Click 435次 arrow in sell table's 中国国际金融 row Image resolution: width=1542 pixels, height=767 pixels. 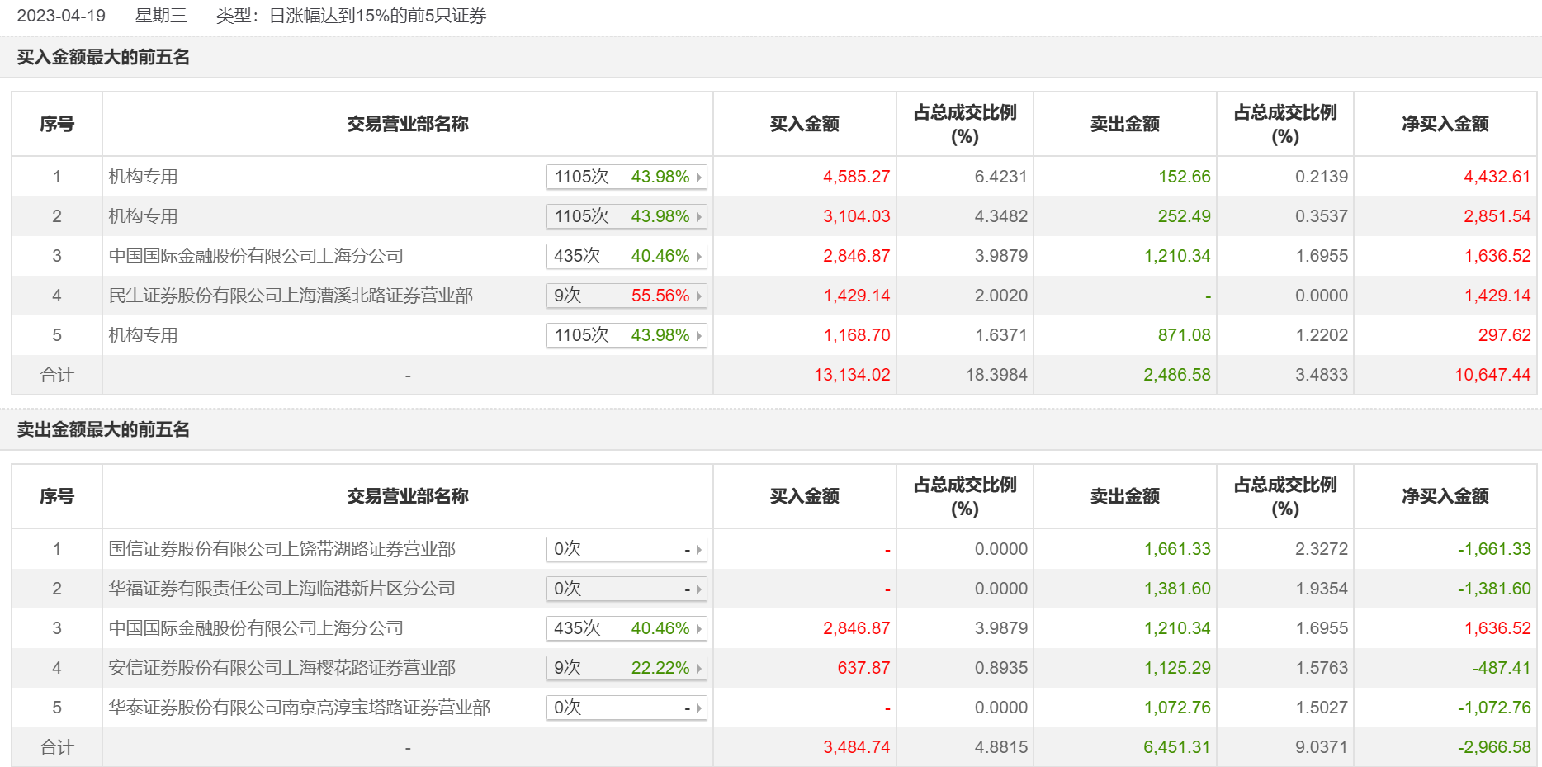(x=699, y=628)
